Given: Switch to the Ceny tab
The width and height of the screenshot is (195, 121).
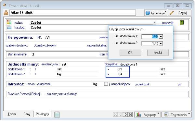Looking at the screenshot, I should click(27, 114).
